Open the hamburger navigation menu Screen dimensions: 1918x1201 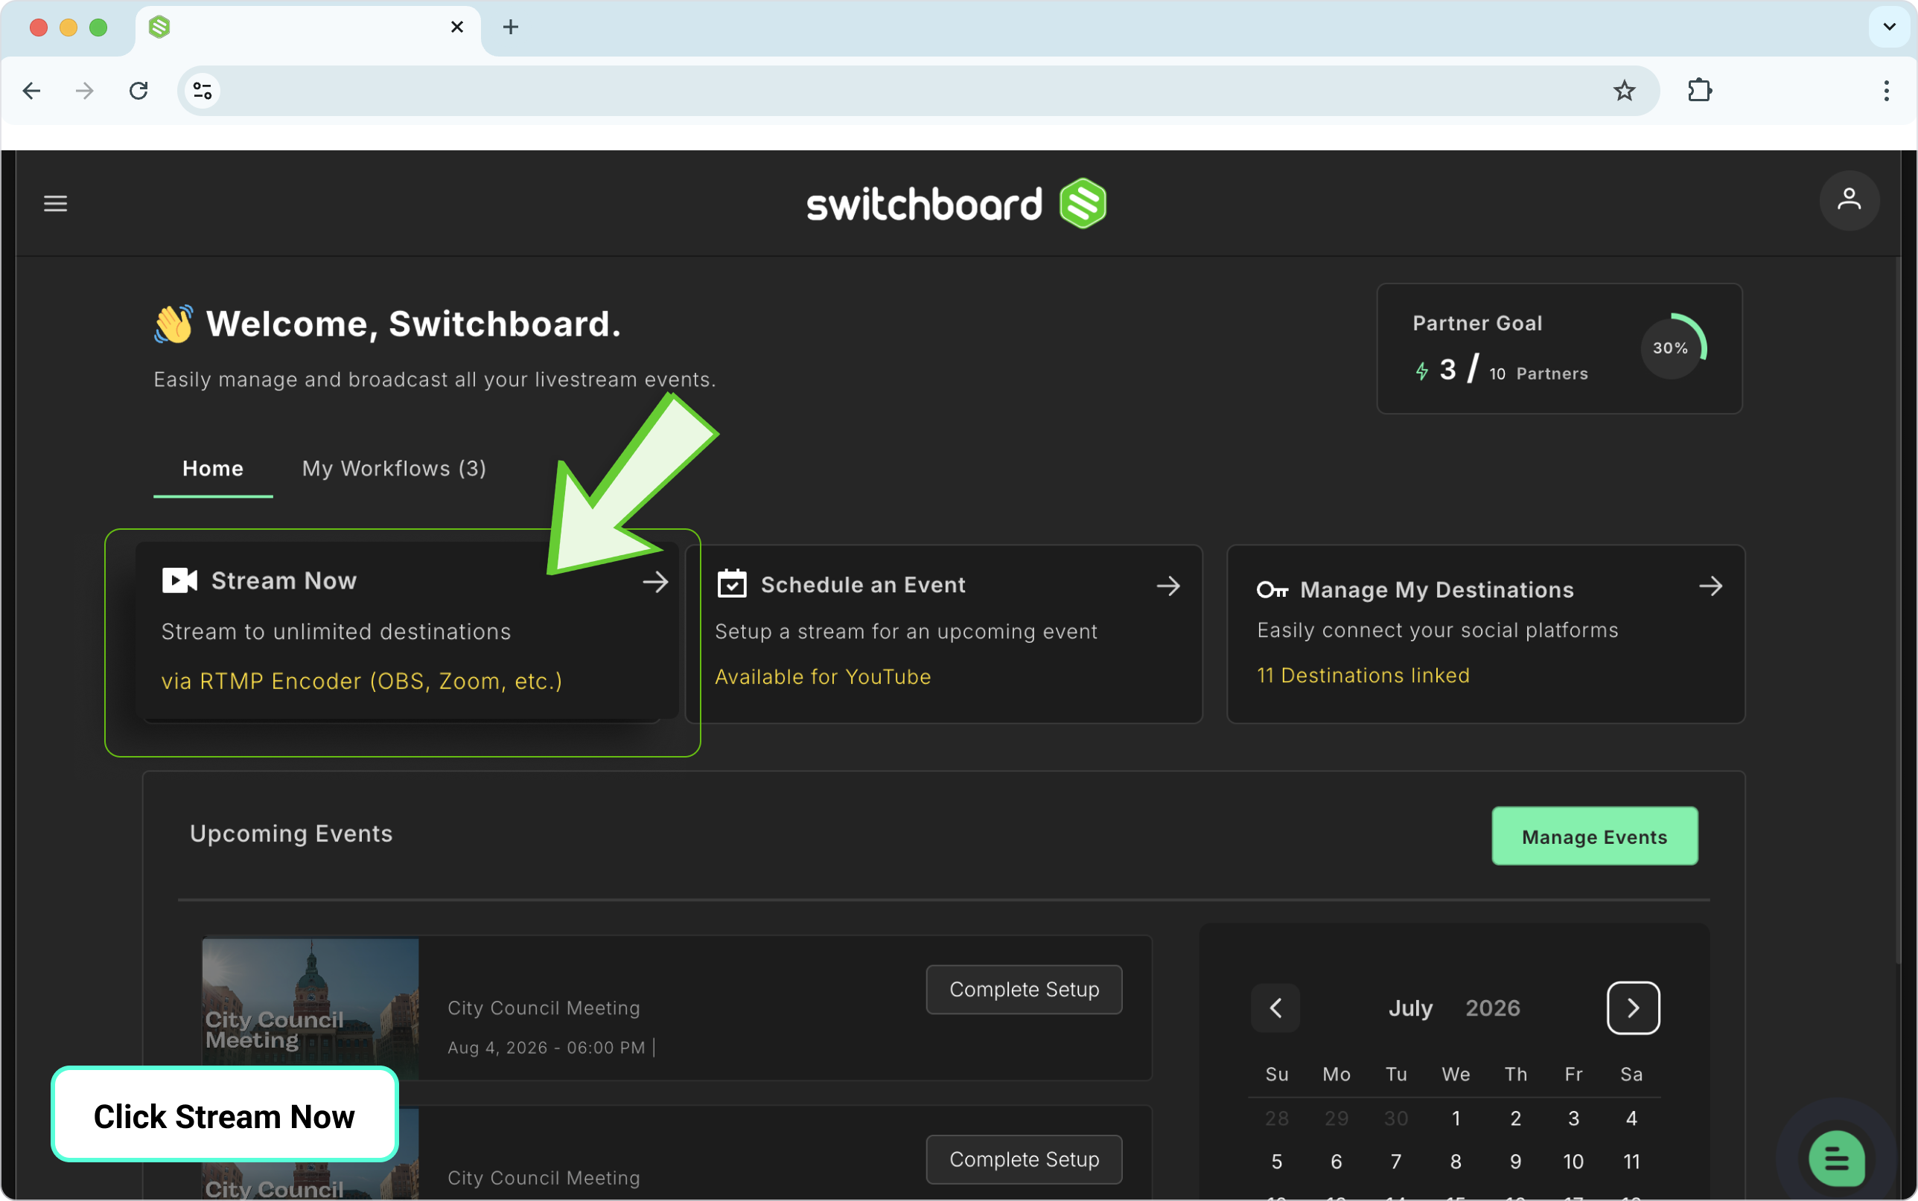point(55,203)
